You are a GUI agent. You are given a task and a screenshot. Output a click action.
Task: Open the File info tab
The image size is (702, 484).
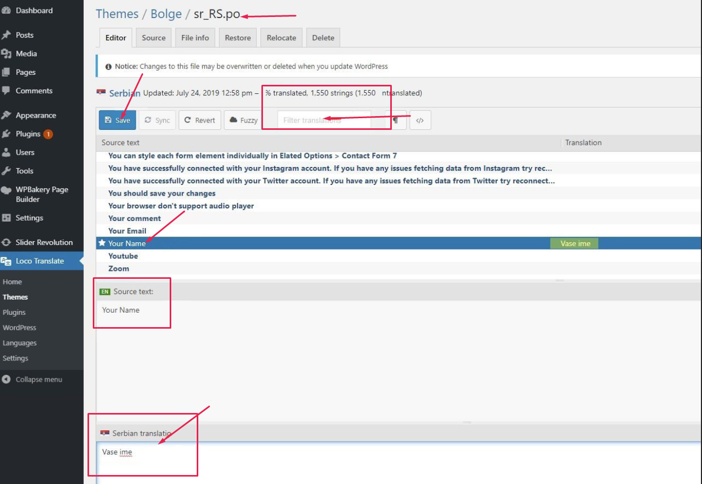pos(195,38)
